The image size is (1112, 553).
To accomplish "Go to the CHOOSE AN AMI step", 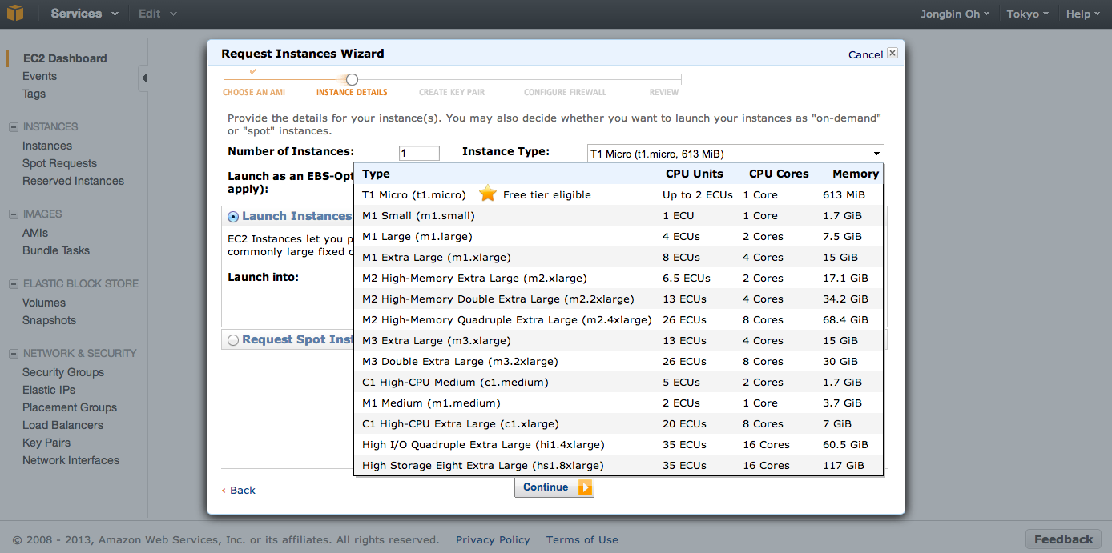I will 254,92.
